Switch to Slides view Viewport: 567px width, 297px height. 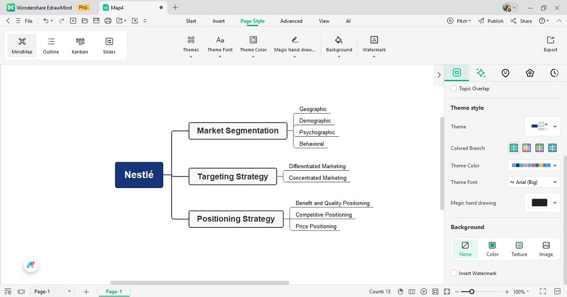[x=109, y=46]
